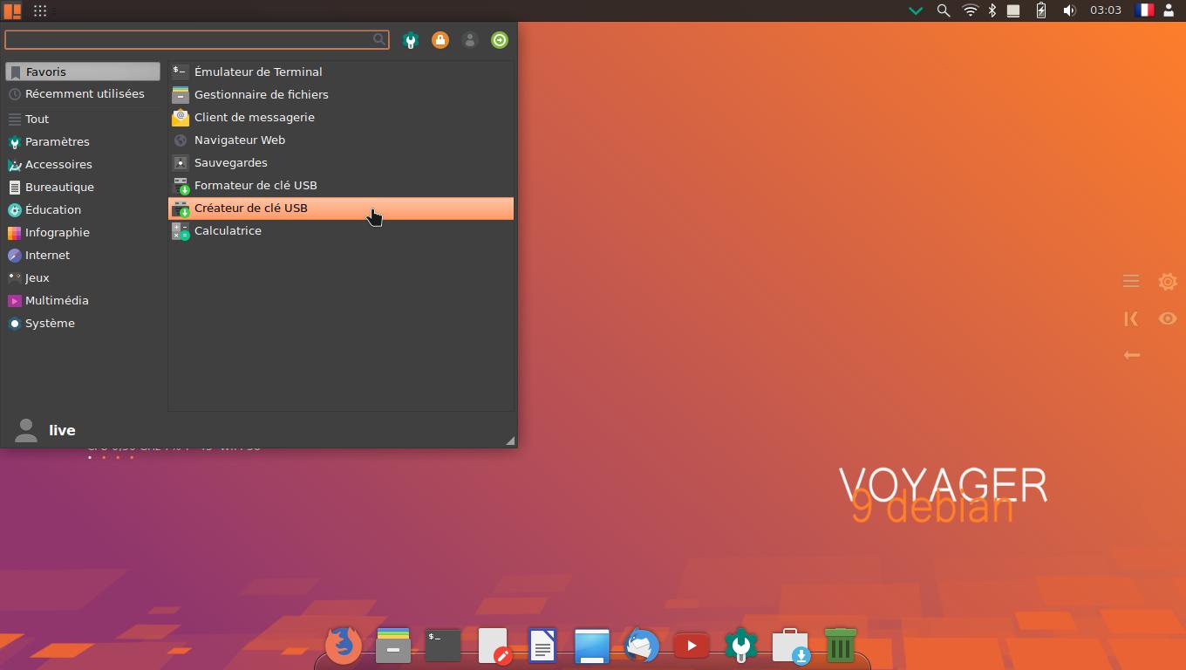Launch Firefox from the dock
The height and width of the screenshot is (670, 1186).
pyautogui.click(x=343, y=646)
